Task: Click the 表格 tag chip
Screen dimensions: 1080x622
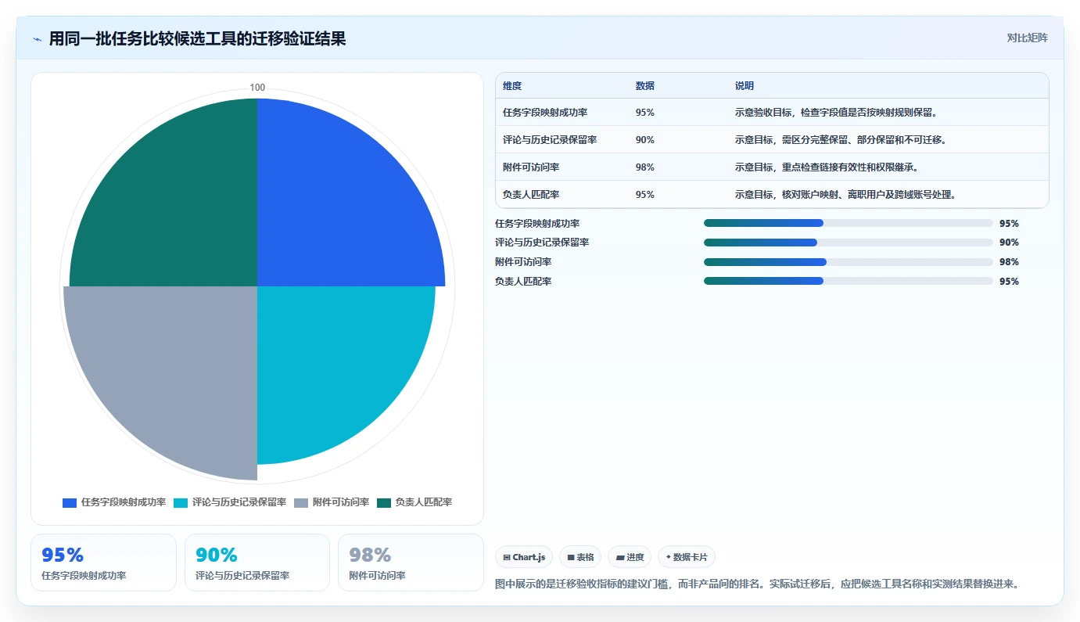Action: tap(580, 557)
